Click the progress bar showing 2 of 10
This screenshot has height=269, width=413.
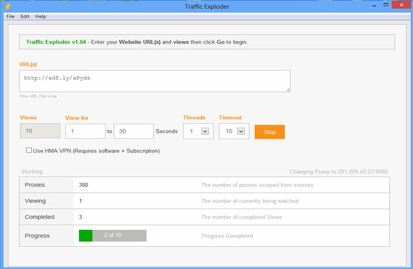tap(112, 235)
